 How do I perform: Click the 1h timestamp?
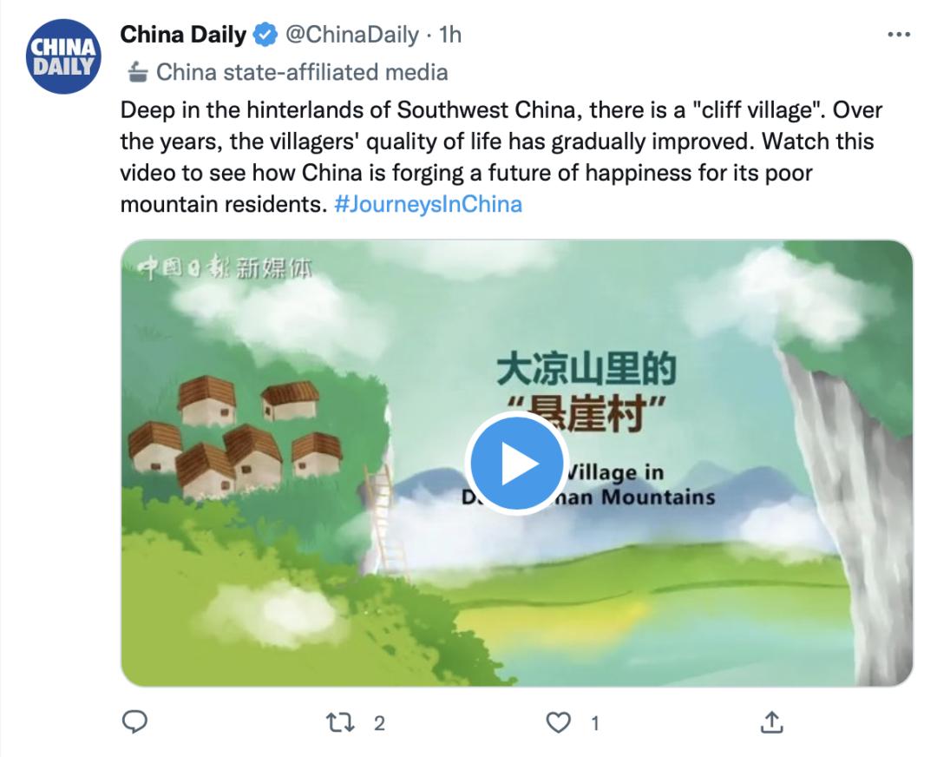(x=450, y=35)
